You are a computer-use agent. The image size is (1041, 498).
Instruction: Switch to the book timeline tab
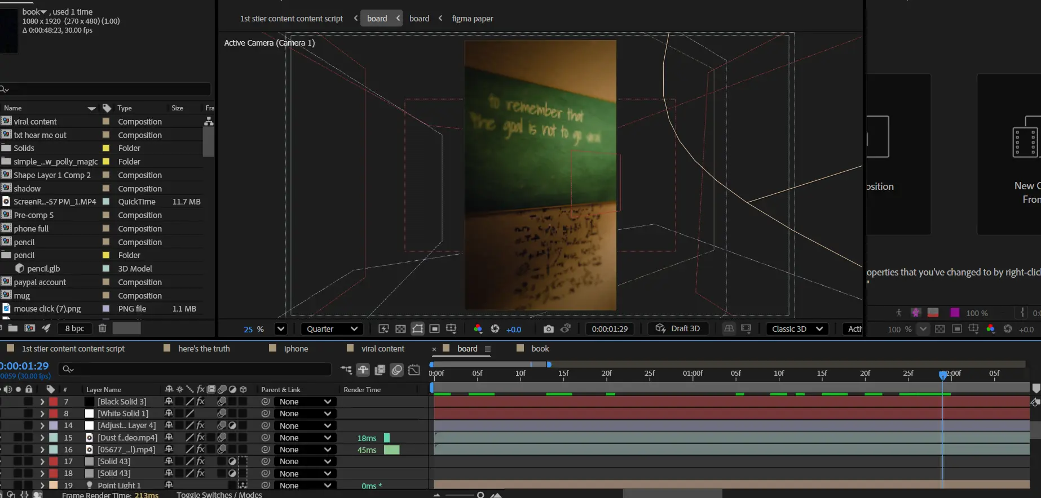click(x=540, y=349)
